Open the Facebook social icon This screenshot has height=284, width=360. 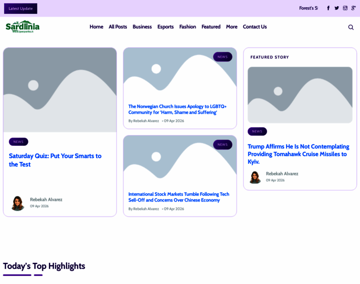click(x=328, y=8)
